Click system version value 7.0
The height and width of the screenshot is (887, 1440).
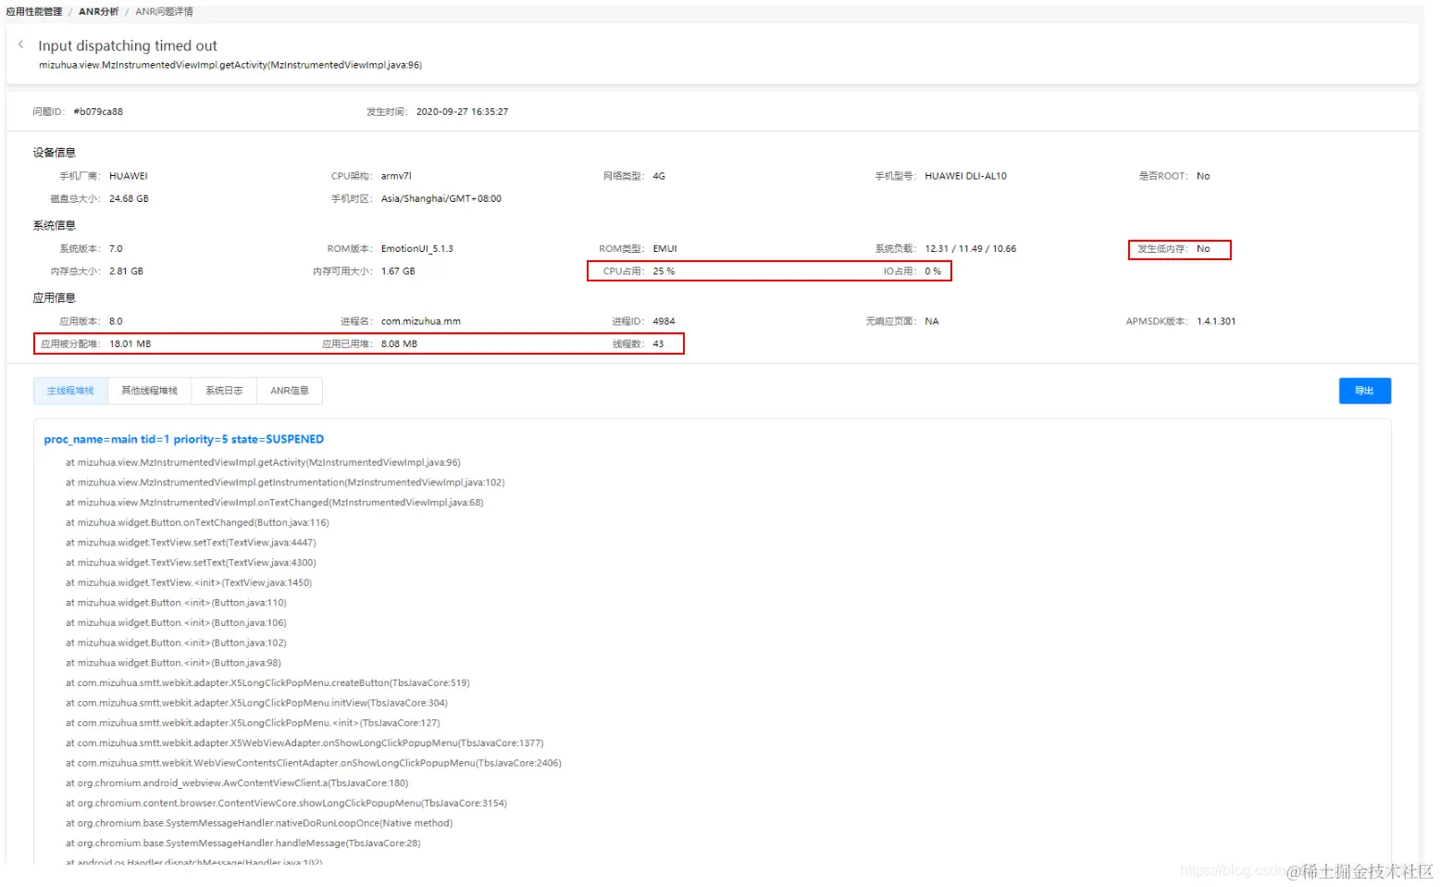(116, 249)
